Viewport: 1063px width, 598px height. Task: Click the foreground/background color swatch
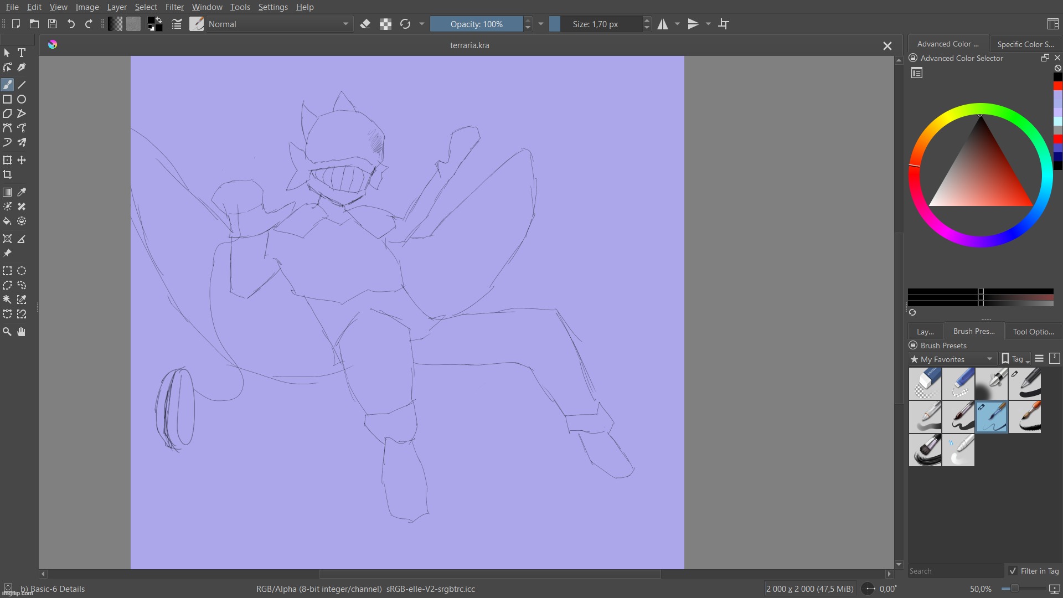tap(155, 24)
